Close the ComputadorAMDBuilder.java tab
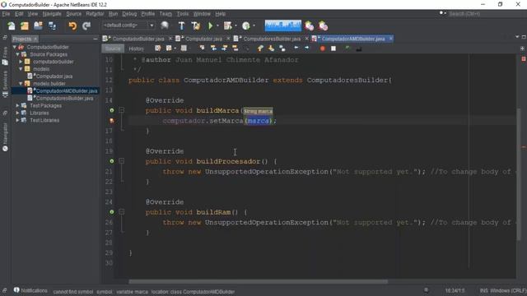 point(391,39)
